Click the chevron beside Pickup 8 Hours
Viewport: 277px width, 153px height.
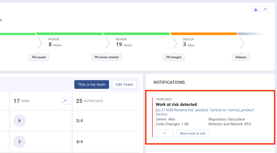40,43
